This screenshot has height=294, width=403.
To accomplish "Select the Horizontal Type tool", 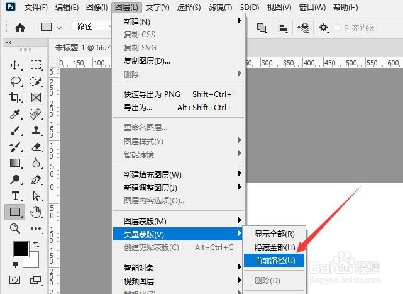I will (x=16, y=196).
